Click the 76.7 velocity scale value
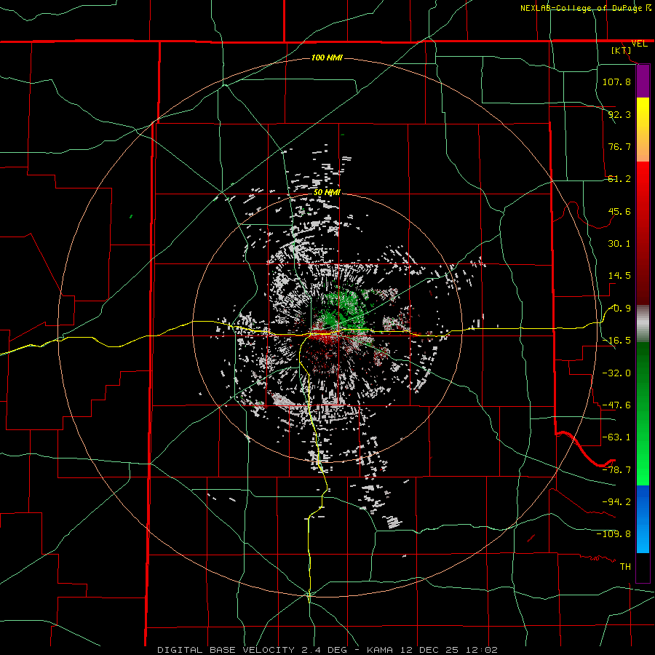This screenshot has height=655, width=655. pos(619,146)
